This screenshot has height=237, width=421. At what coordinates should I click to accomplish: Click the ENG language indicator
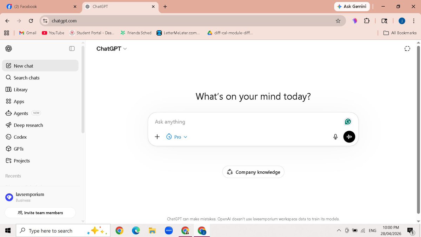373,231
